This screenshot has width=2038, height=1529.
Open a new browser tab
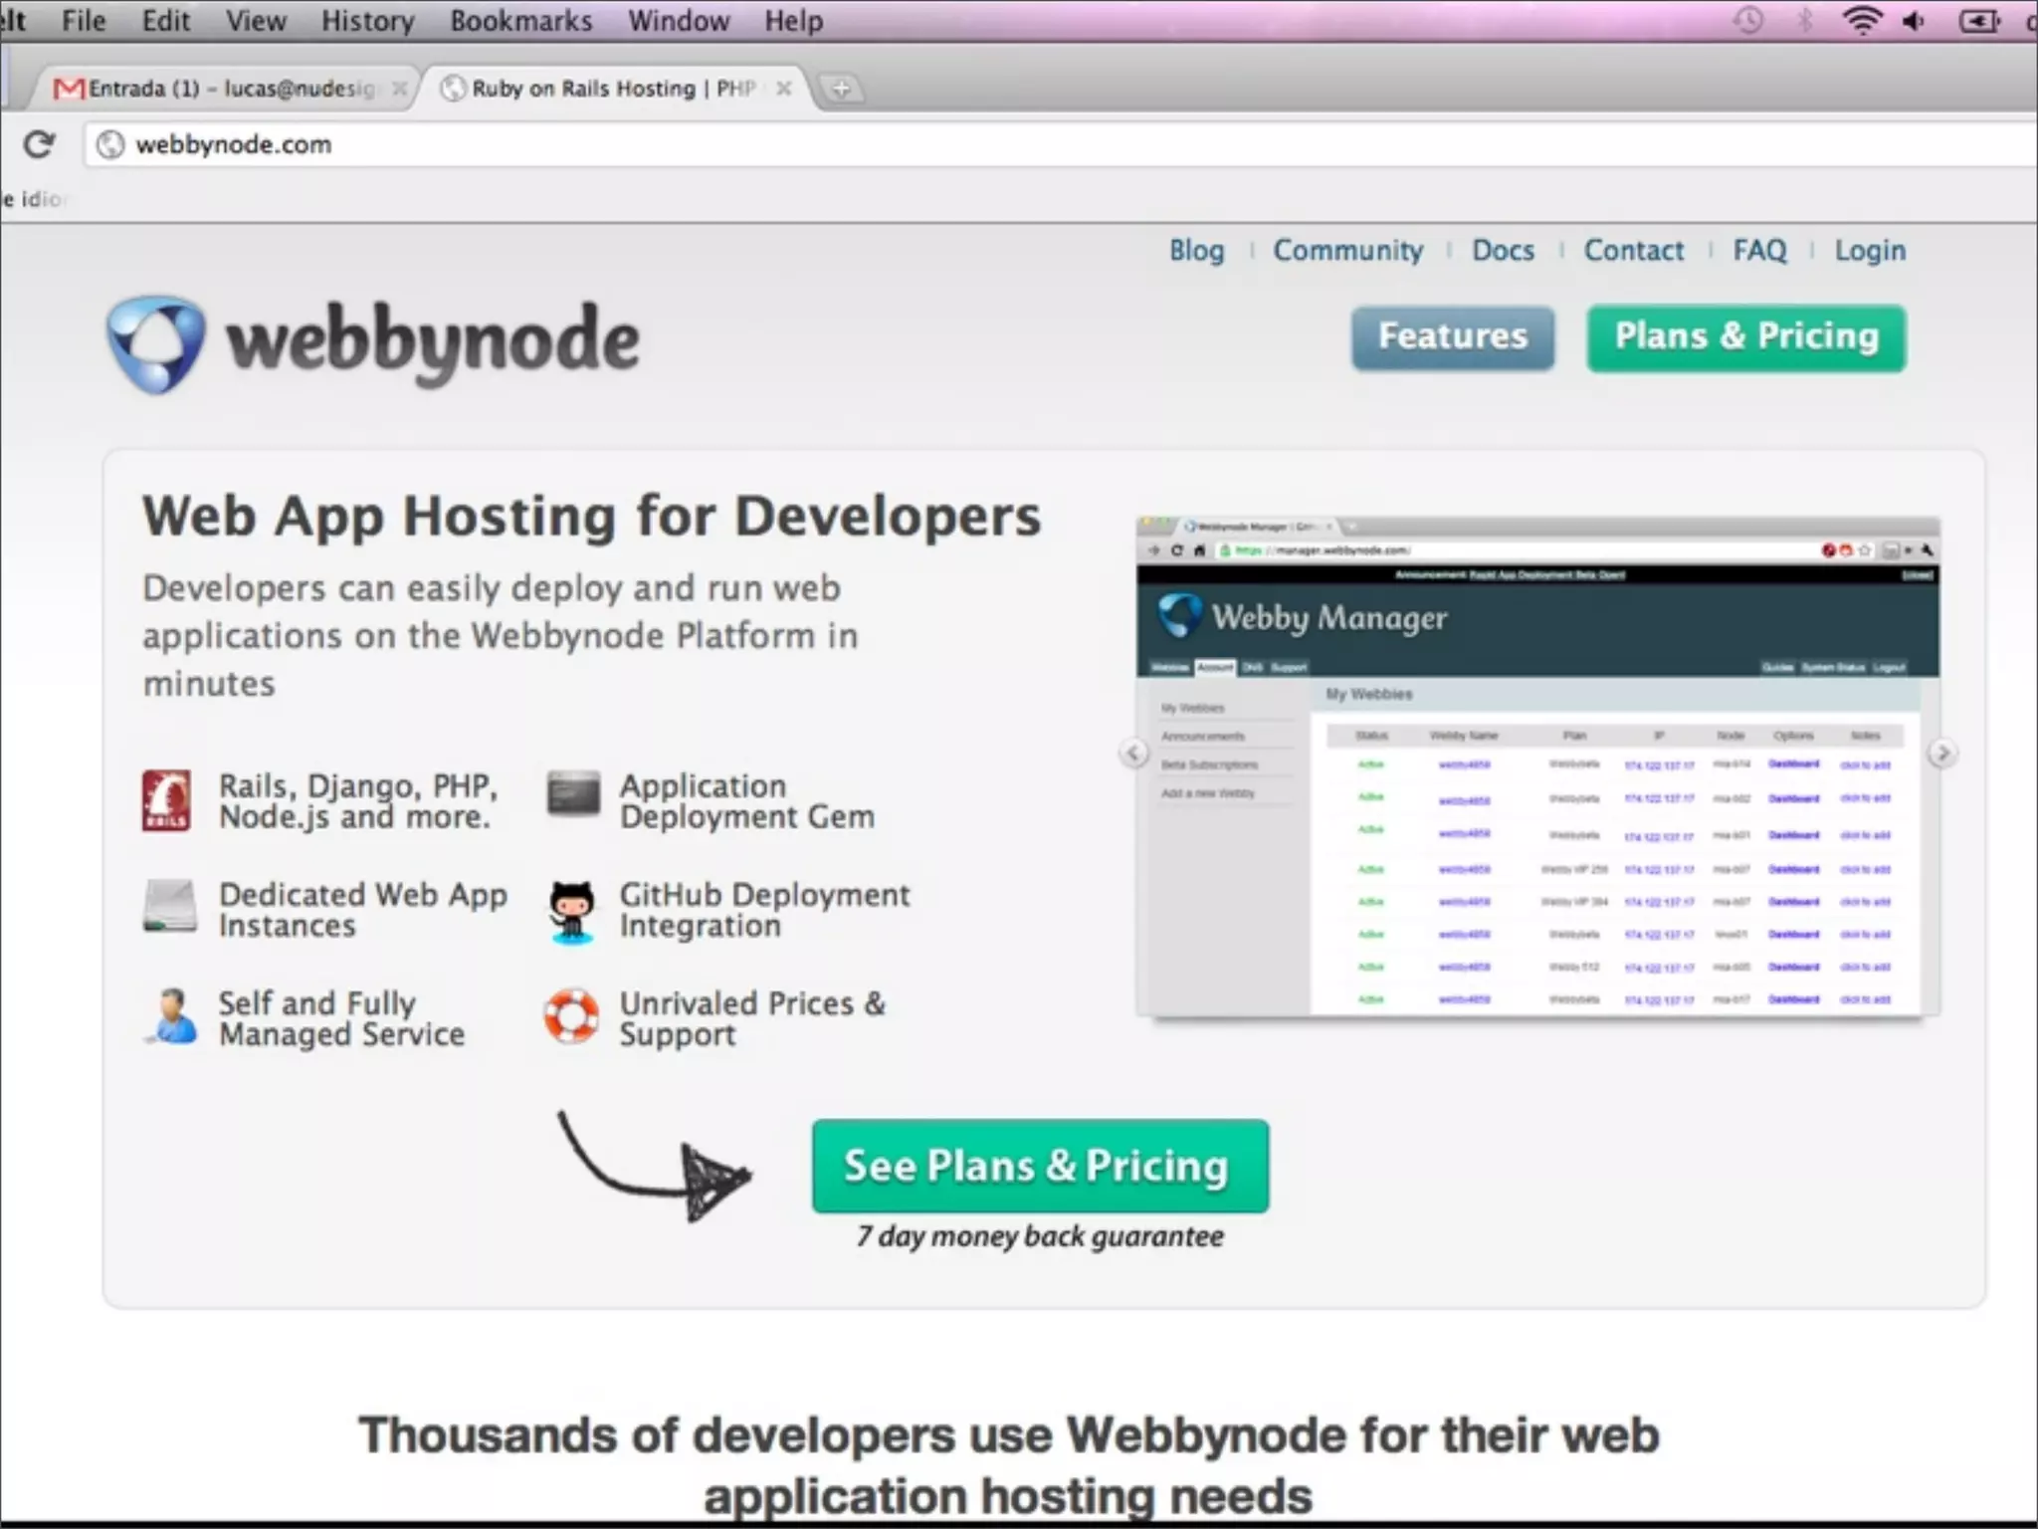pyautogui.click(x=842, y=90)
